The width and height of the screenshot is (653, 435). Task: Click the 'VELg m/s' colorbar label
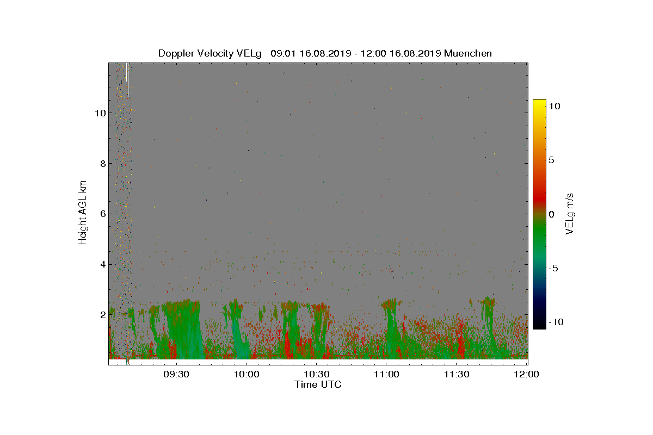pyautogui.click(x=570, y=213)
